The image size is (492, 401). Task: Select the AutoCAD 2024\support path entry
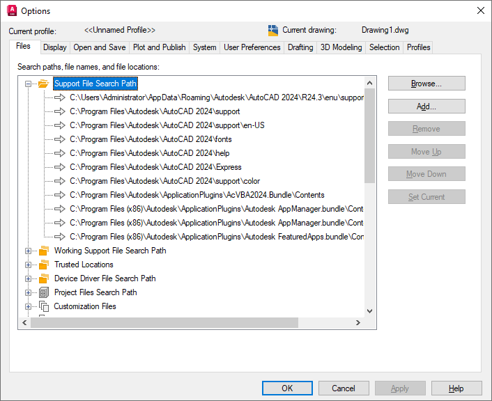[155, 111]
